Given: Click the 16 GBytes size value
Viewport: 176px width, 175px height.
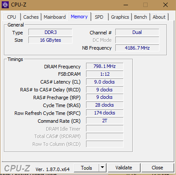Looking at the screenshot, I should click(50, 40).
